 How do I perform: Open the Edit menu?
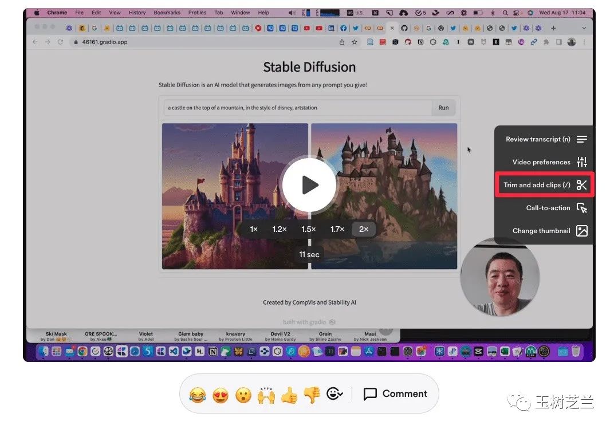pyautogui.click(x=96, y=13)
